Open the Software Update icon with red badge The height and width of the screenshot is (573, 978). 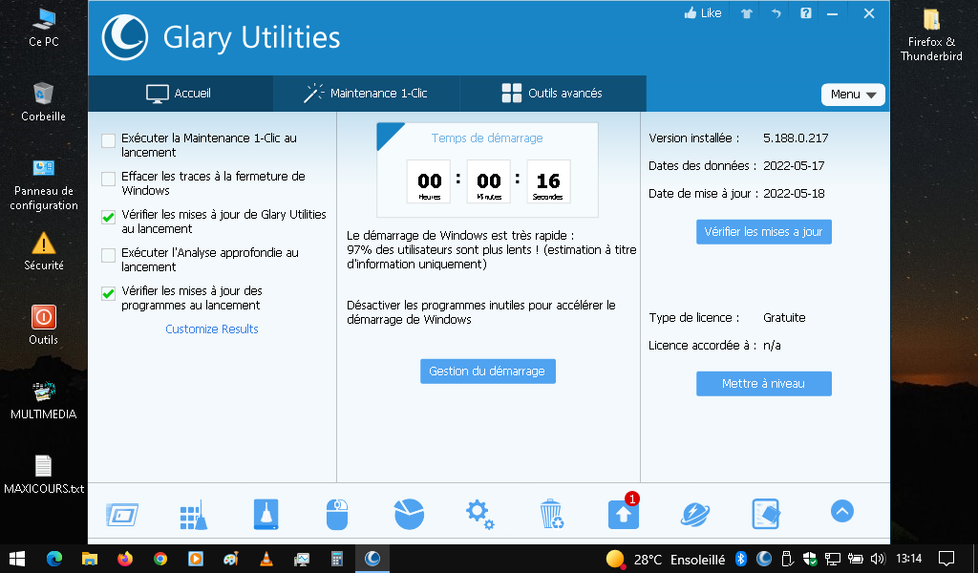pyautogui.click(x=624, y=512)
